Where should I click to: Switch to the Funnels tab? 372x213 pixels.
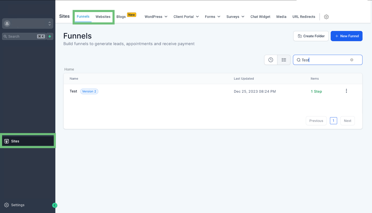tap(83, 16)
